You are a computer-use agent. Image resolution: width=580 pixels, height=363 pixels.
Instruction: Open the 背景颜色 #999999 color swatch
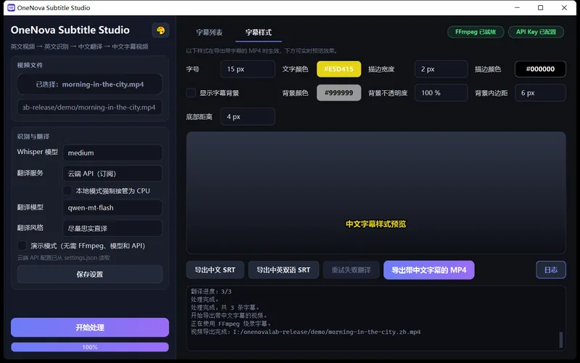(339, 93)
